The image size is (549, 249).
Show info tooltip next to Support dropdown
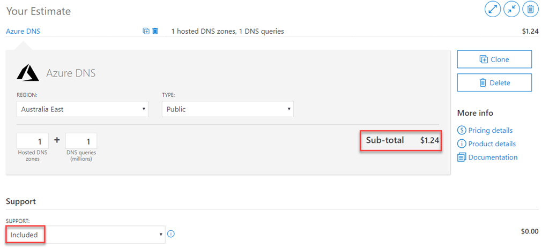pos(171,234)
